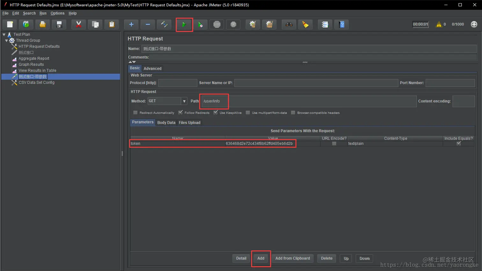Switch to the Advanced tab
Viewport: 482px width, 271px height.
coord(152,68)
